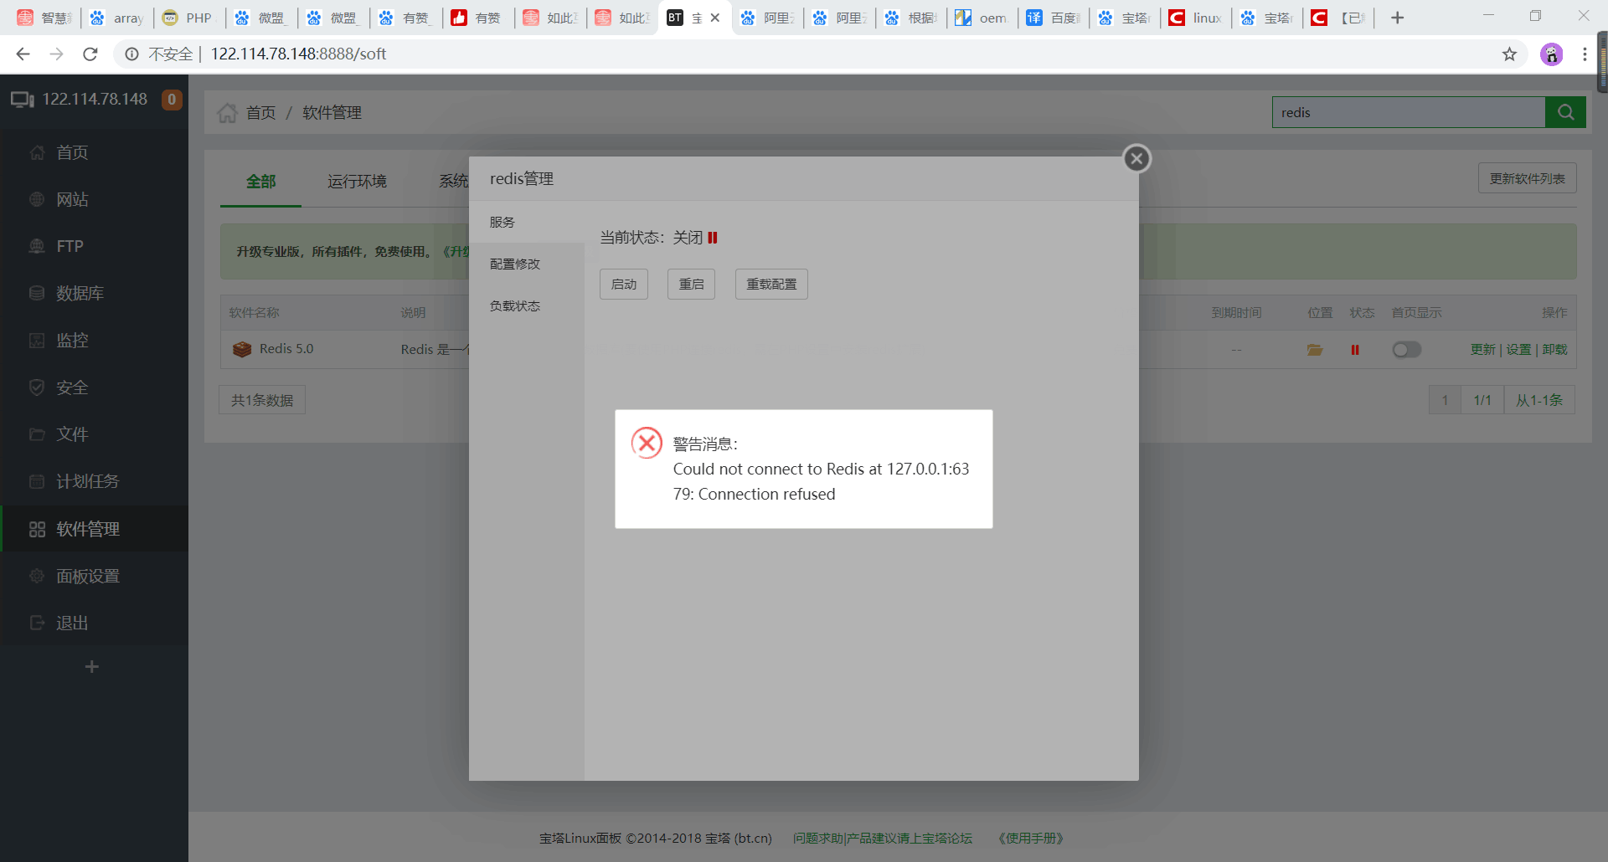Open the Redis folder location icon
1608x862 pixels.
tap(1315, 350)
